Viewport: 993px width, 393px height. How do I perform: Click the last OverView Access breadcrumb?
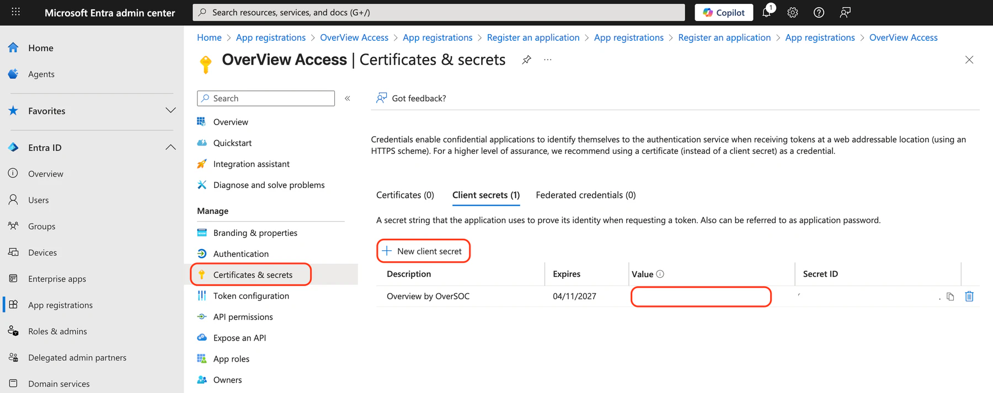(x=903, y=37)
